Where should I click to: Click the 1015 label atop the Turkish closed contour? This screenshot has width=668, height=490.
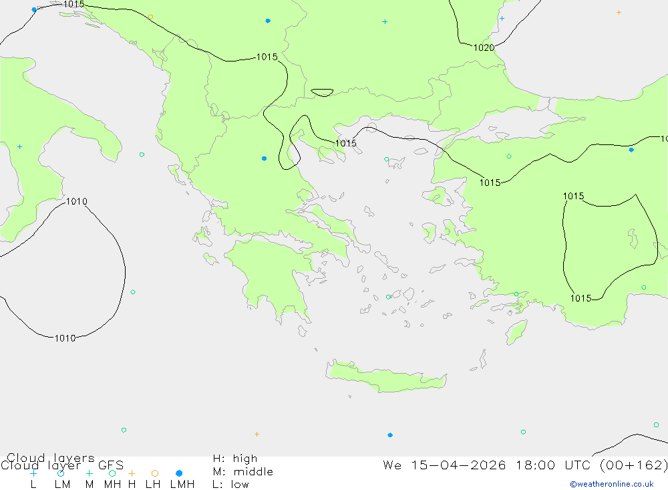coord(573,196)
